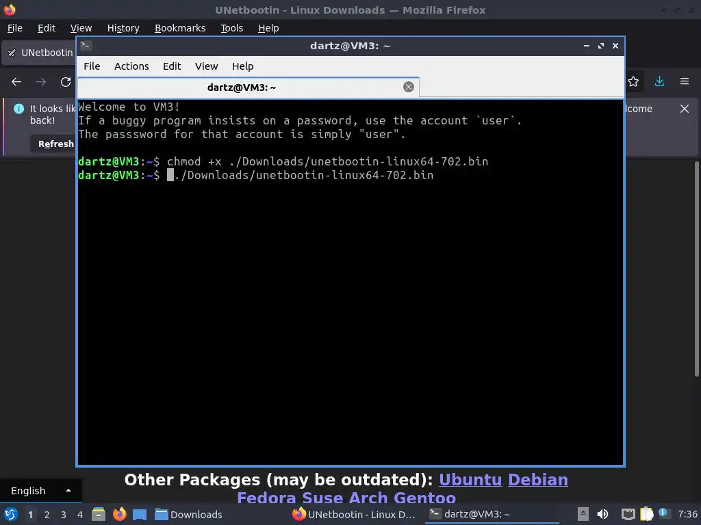Open Suse packages link

coord(322,498)
